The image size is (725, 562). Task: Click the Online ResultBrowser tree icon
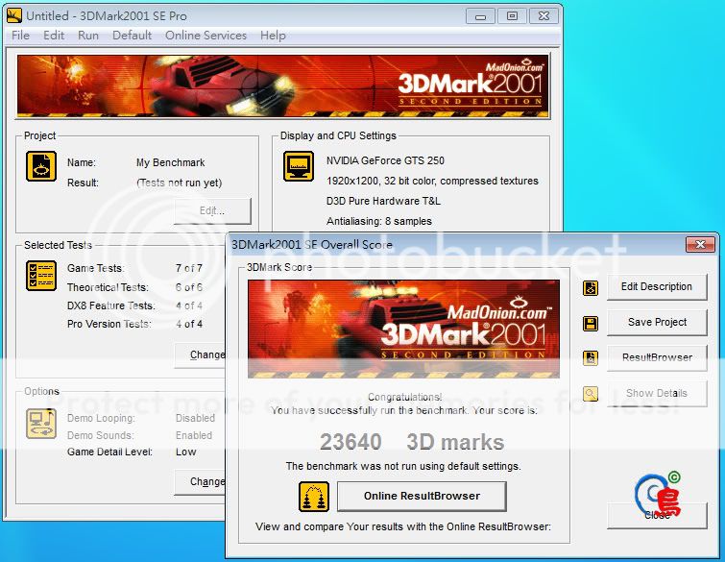click(x=314, y=496)
